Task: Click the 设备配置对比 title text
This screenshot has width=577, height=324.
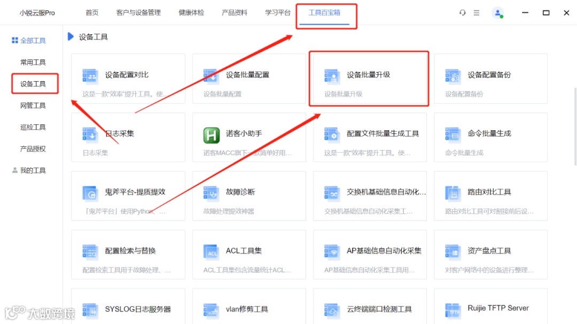Action: 127,75
